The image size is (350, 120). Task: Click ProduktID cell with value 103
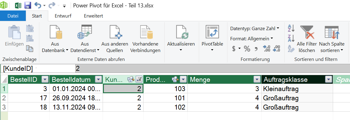click(165, 89)
